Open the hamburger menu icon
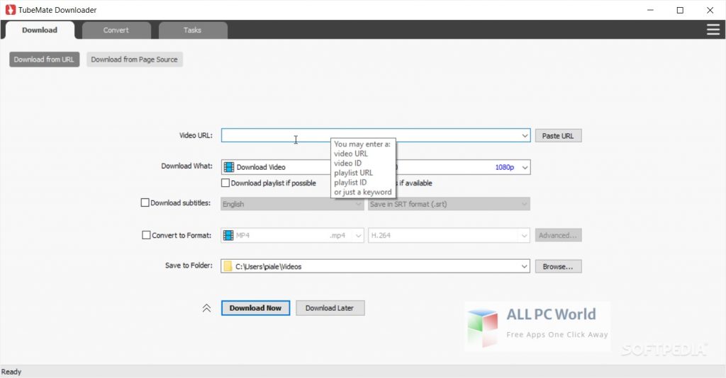Image resolution: width=726 pixels, height=378 pixels. click(x=713, y=30)
